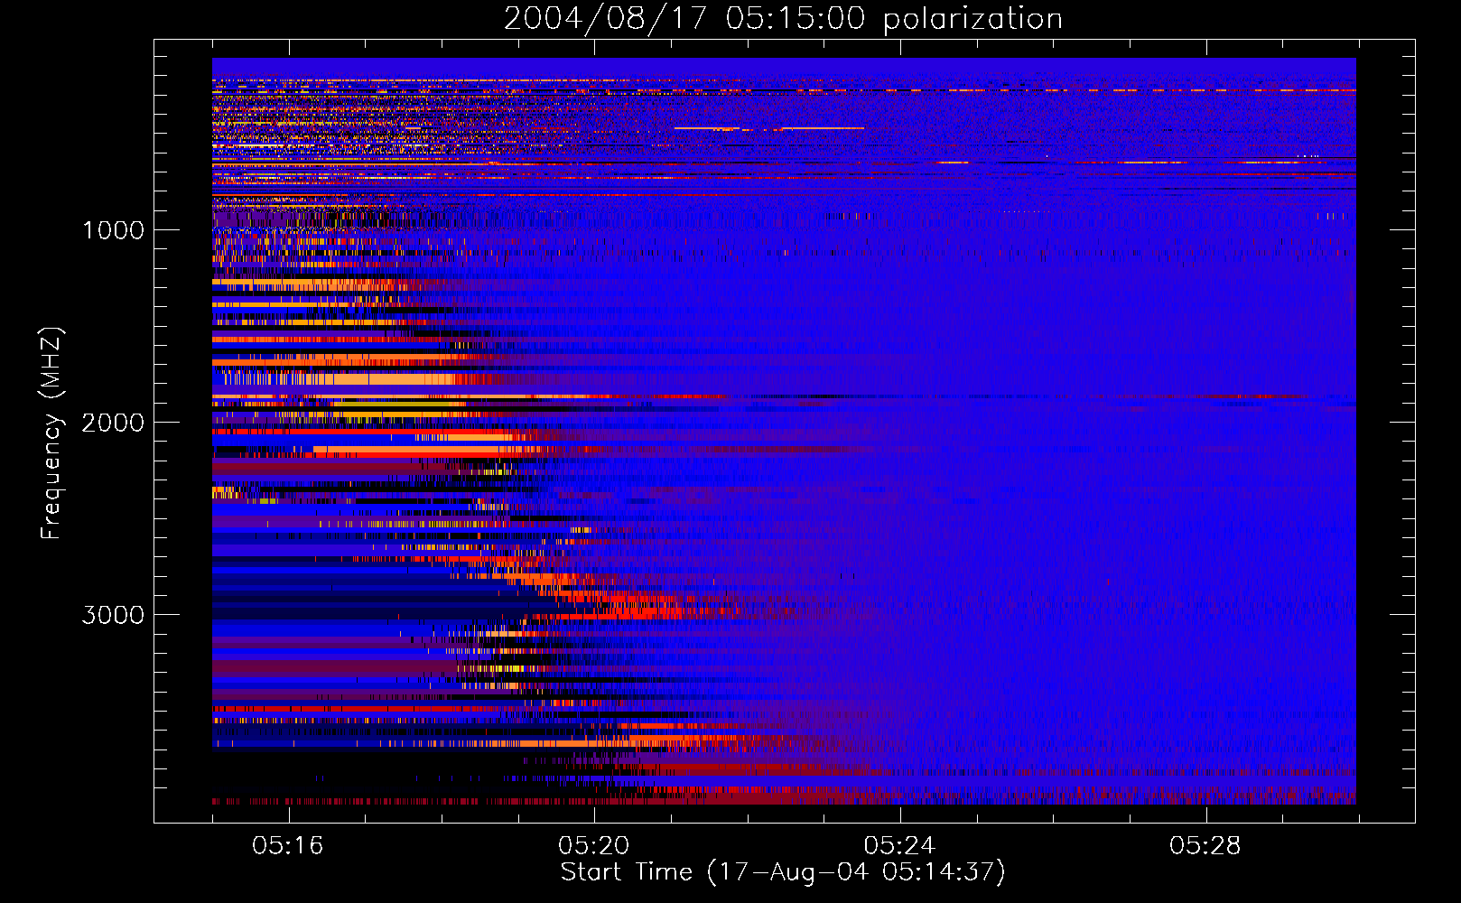
Task: Click the 2000 frequency tick label
Action: coord(113,423)
